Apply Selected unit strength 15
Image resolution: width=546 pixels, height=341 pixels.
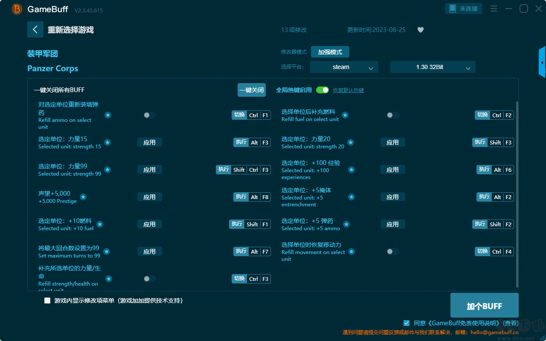tap(150, 142)
